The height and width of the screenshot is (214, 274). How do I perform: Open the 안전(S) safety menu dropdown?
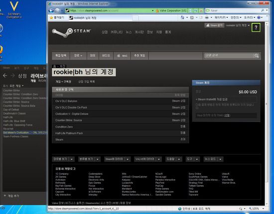[x=236, y=17]
